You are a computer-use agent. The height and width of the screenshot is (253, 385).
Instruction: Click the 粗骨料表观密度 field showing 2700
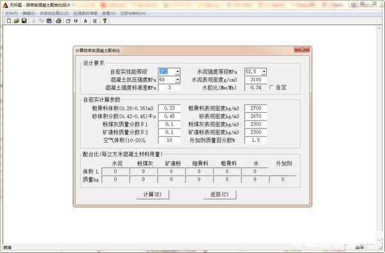pyautogui.click(x=255, y=108)
